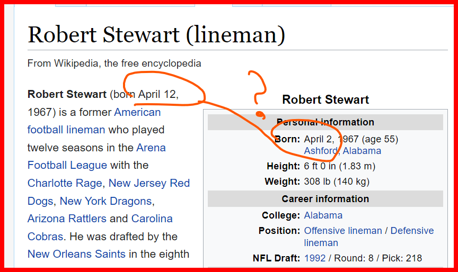Open the American link in intro

point(137,112)
